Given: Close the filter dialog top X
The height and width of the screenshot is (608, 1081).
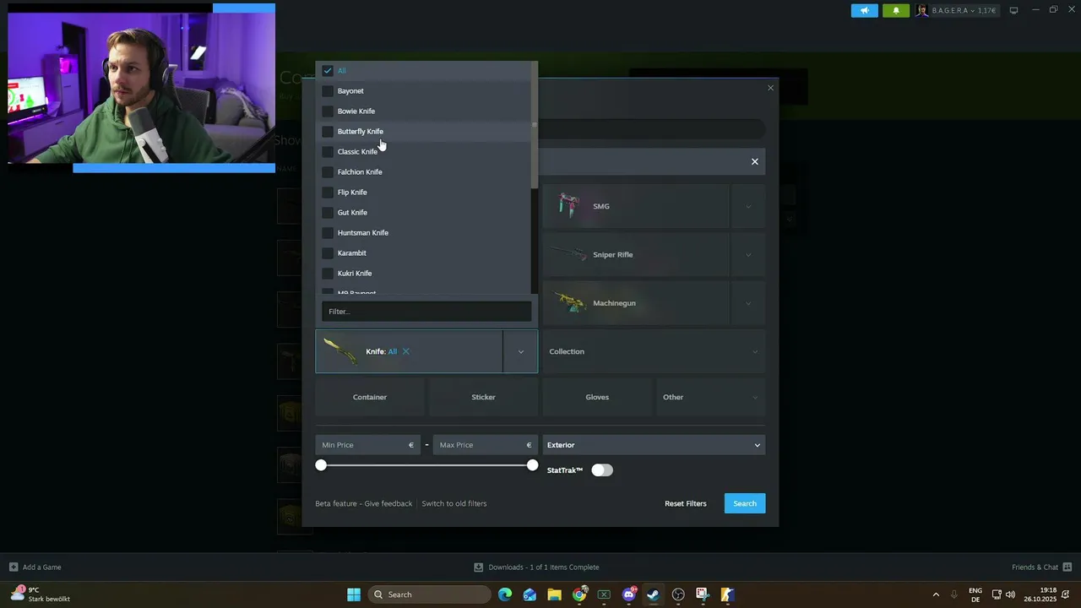Looking at the screenshot, I should [x=770, y=88].
